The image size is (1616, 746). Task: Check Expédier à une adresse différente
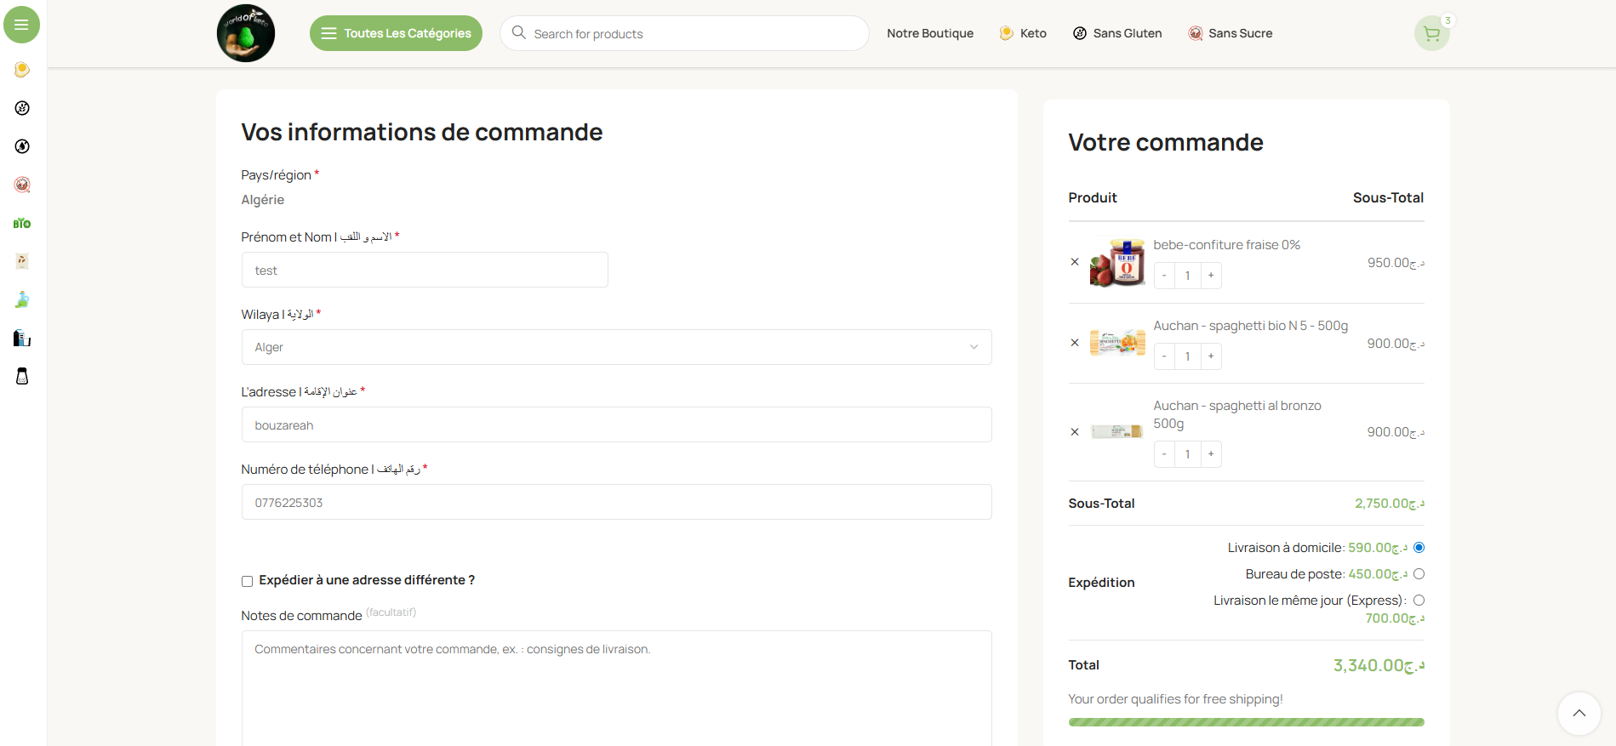248,581
